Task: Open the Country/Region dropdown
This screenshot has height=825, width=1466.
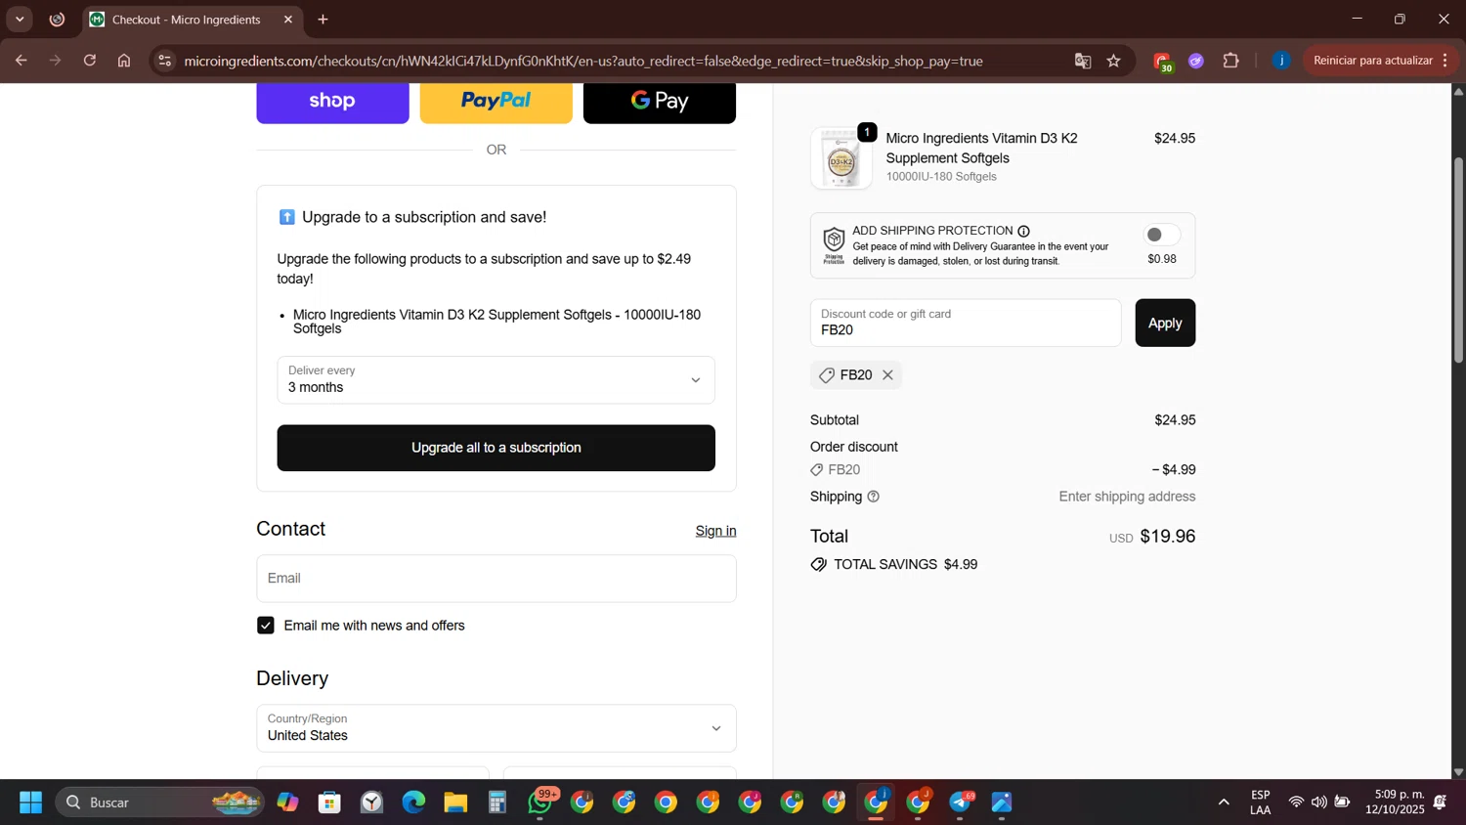Action: [496, 728]
